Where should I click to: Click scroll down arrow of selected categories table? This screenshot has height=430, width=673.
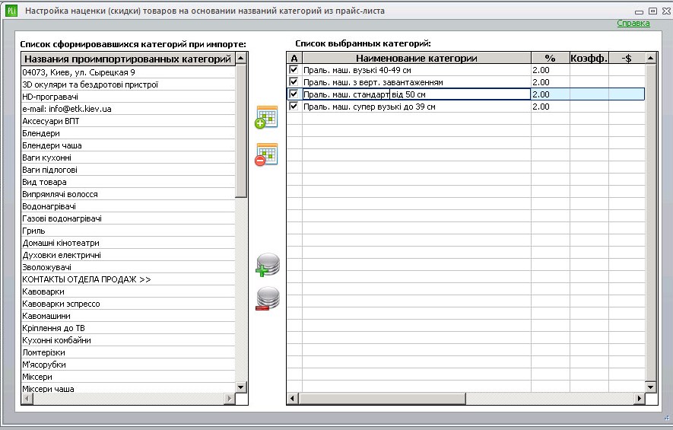(x=651, y=387)
